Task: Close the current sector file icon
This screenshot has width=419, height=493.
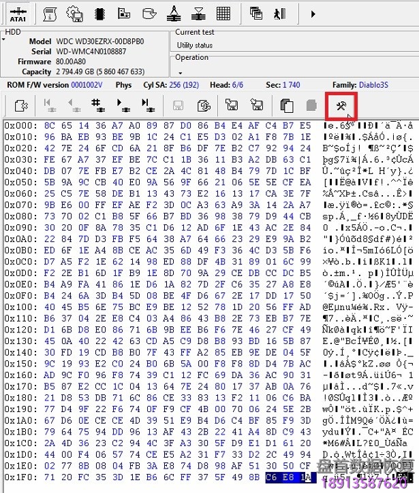Action: click(21, 105)
